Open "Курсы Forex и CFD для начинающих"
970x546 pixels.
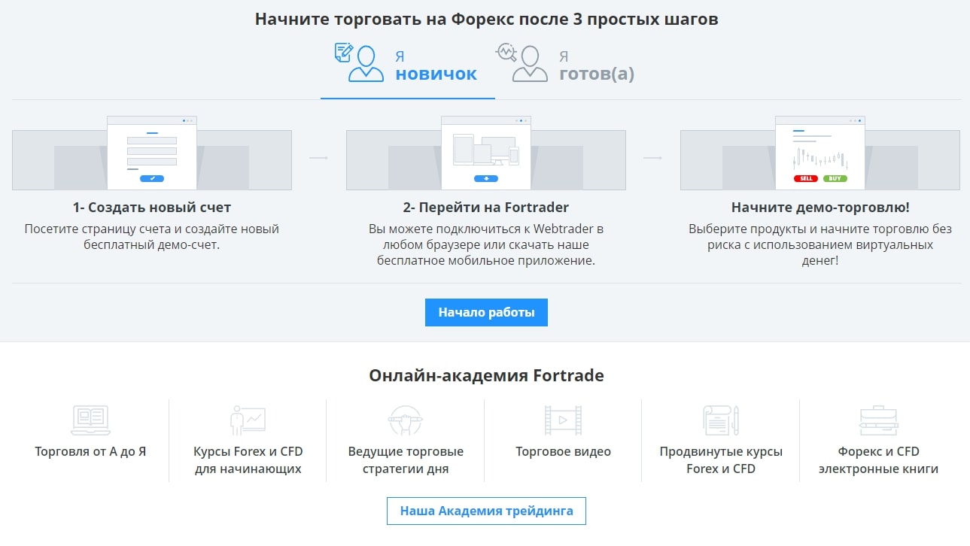click(x=248, y=460)
